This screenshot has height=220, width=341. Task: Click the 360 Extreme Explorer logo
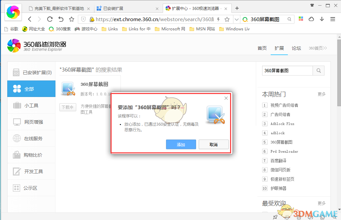click(37, 46)
